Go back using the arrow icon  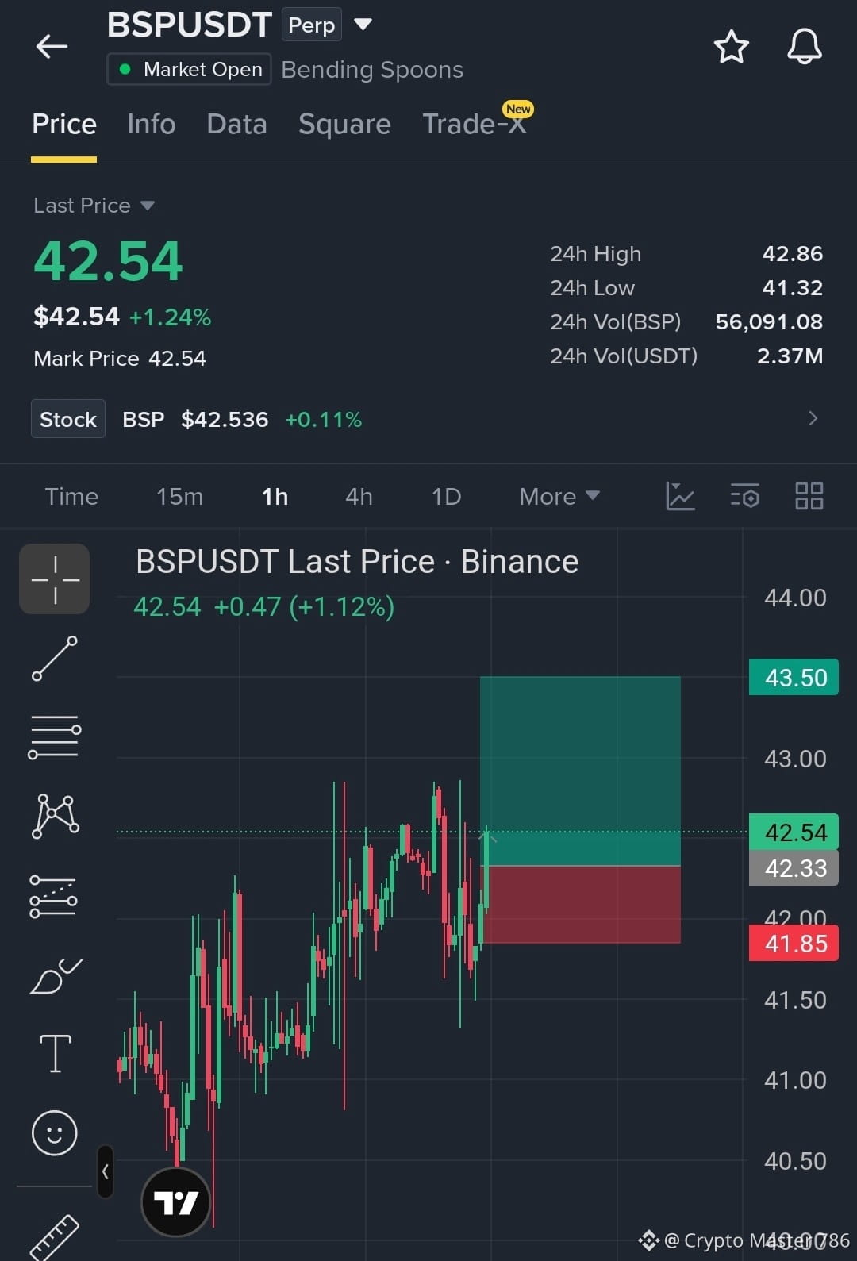pyautogui.click(x=52, y=46)
